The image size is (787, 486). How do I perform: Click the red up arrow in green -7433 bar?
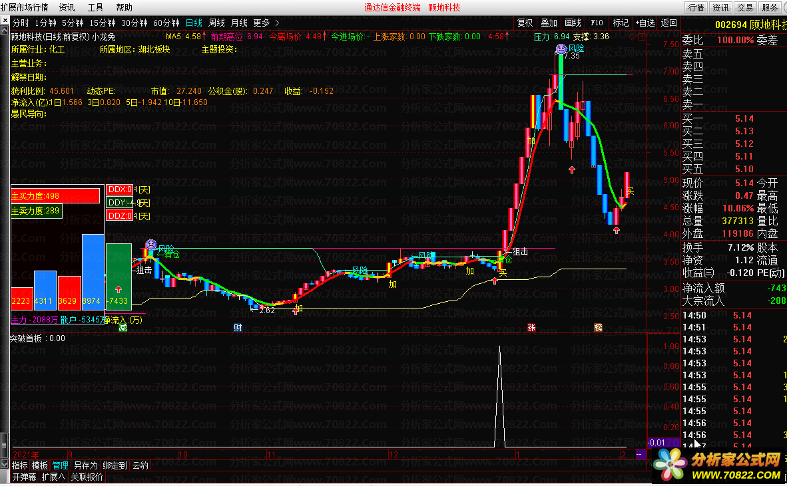(119, 290)
